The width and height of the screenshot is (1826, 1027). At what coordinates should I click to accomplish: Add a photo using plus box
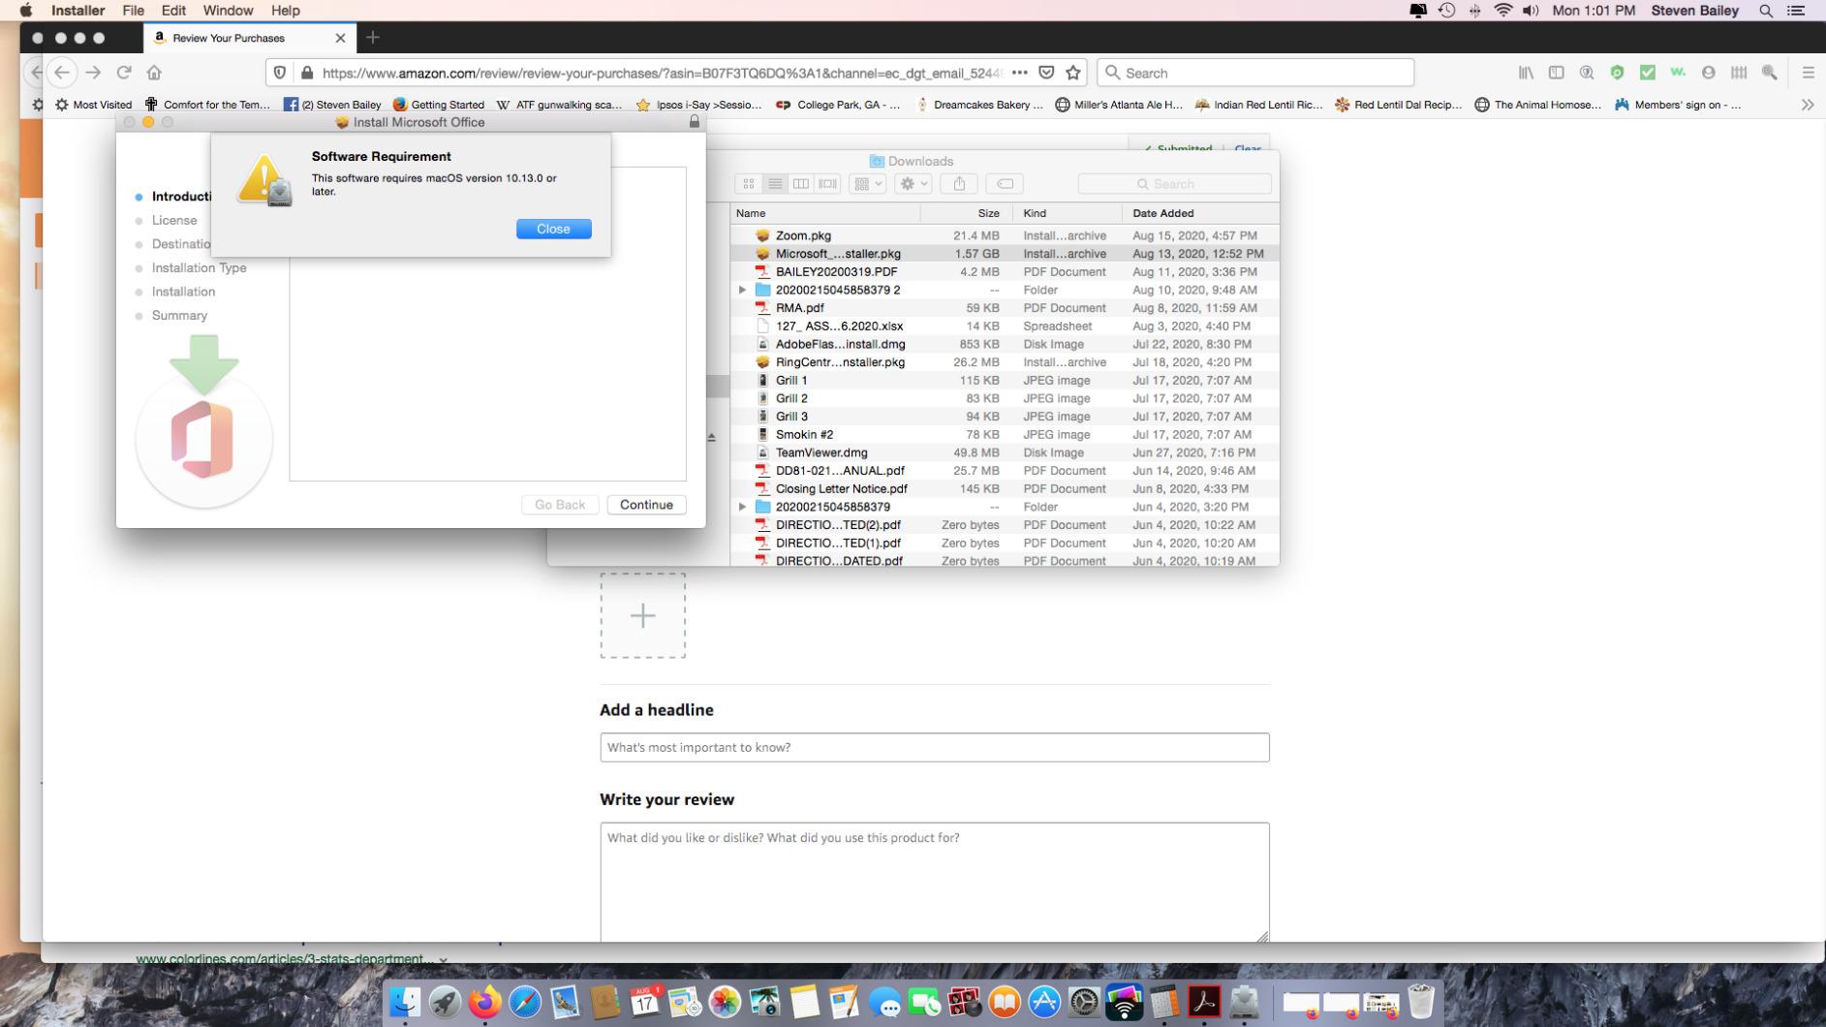(x=642, y=615)
